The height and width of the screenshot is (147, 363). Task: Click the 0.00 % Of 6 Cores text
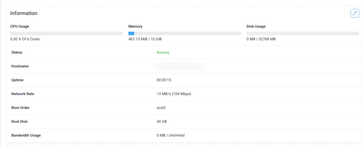point(25,39)
